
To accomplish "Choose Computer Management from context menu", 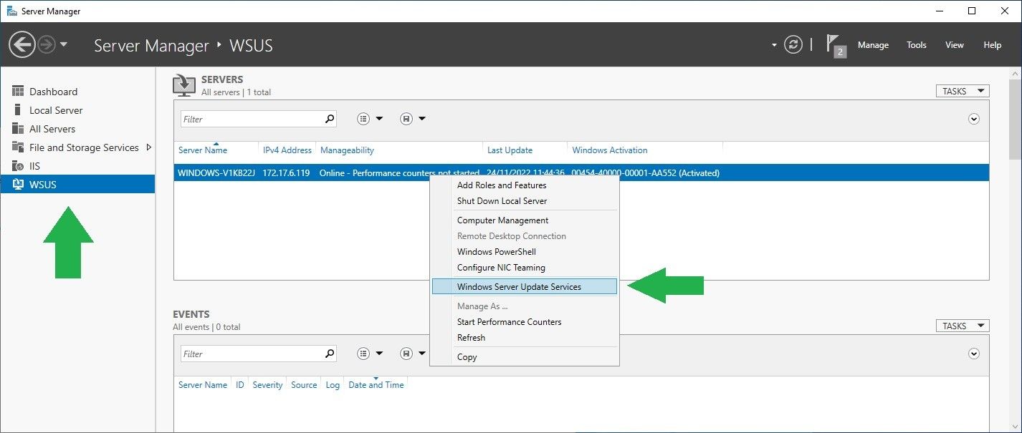I will pyautogui.click(x=525, y=220).
